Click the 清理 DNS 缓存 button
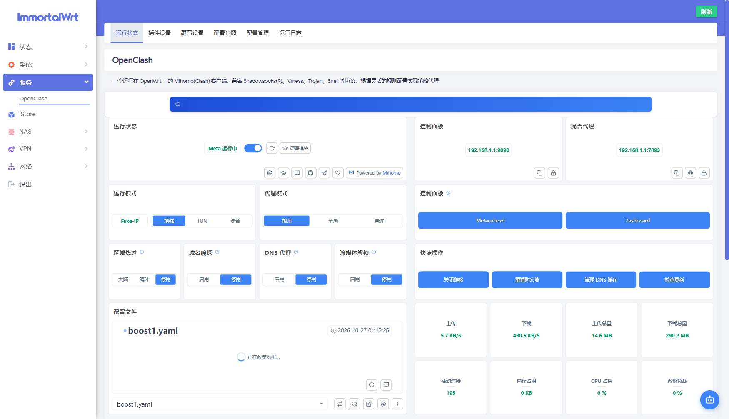Viewport: 729px width, 419px height. pos(601,279)
